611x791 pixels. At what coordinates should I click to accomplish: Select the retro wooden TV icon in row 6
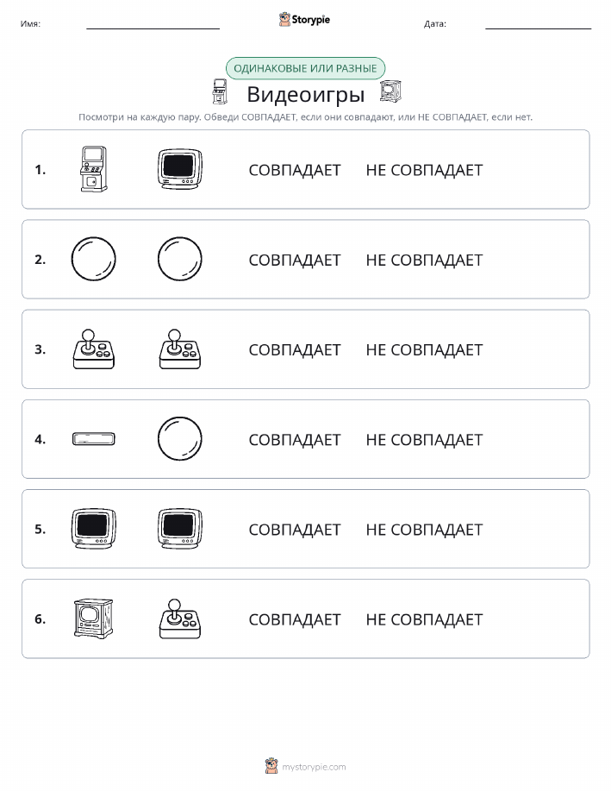pyautogui.click(x=94, y=618)
